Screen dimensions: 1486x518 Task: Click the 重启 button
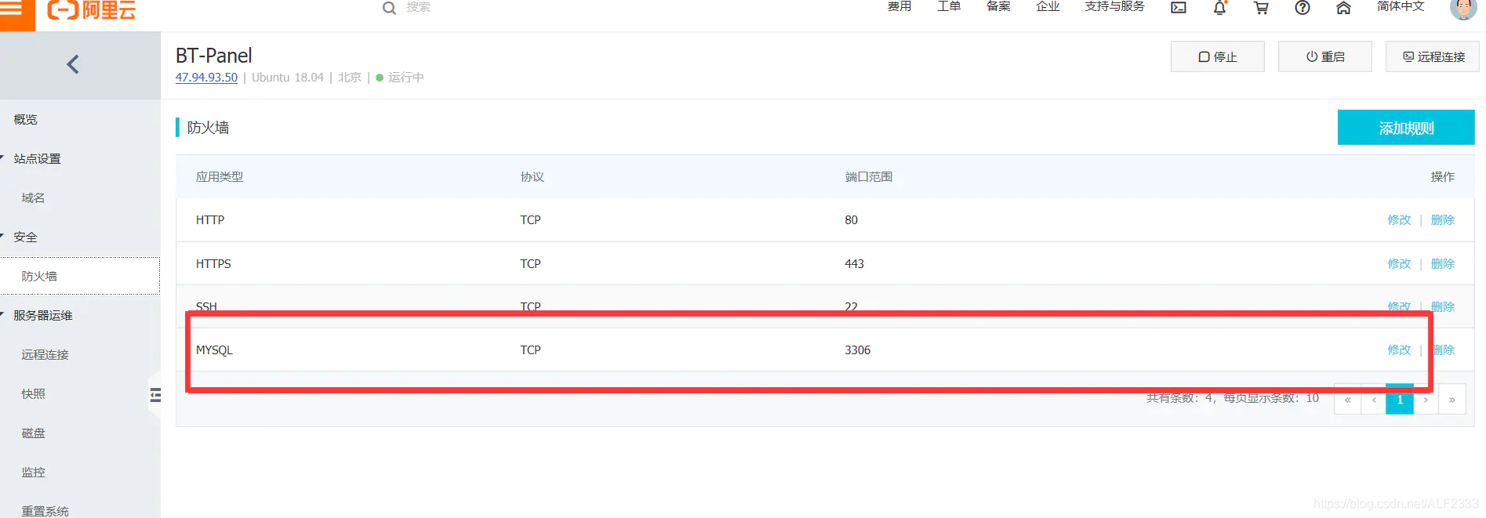[x=1324, y=56]
